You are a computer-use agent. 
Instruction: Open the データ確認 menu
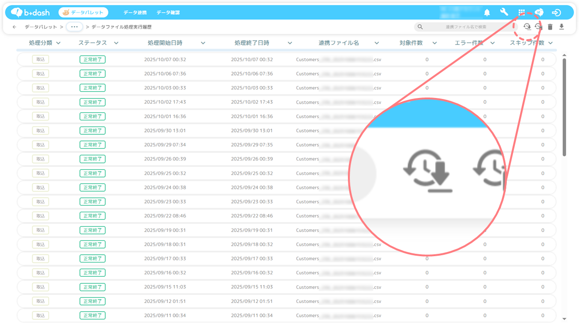pyautogui.click(x=168, y=12)
